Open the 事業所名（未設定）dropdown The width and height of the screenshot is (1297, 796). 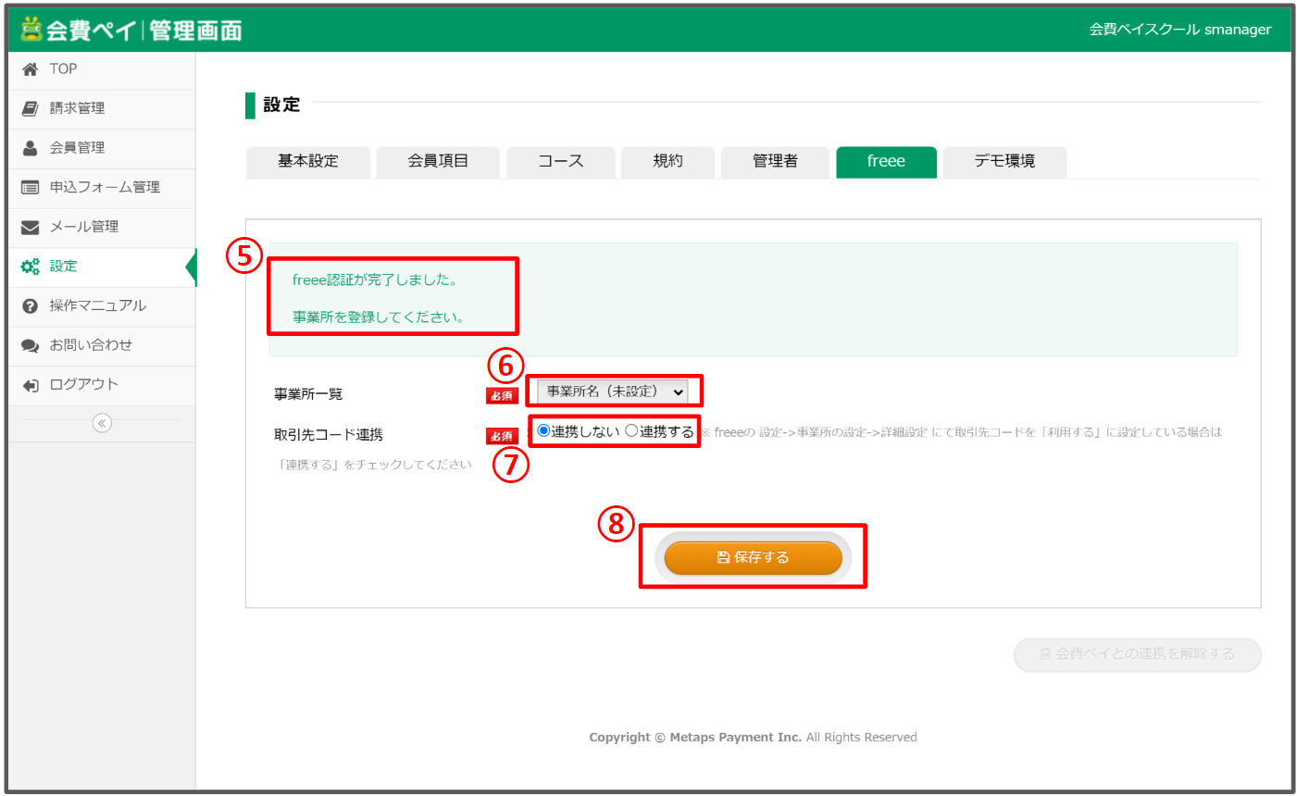[614, 392]
